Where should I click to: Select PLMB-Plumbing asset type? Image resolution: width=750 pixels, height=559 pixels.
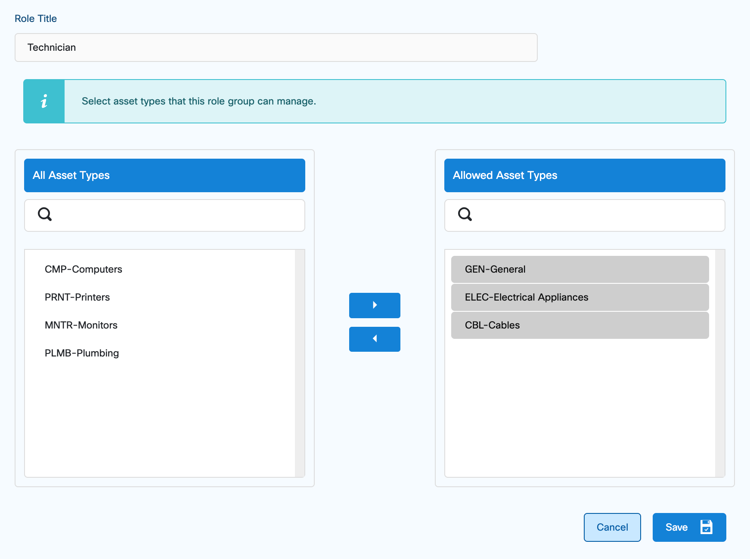click(x=82, y=353)
